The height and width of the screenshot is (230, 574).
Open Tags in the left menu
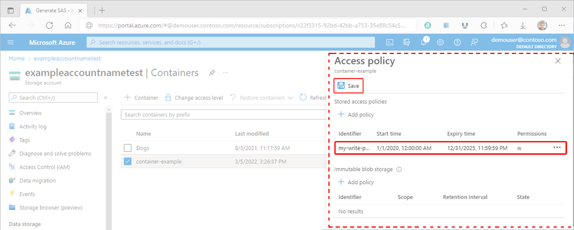point(25,140)
